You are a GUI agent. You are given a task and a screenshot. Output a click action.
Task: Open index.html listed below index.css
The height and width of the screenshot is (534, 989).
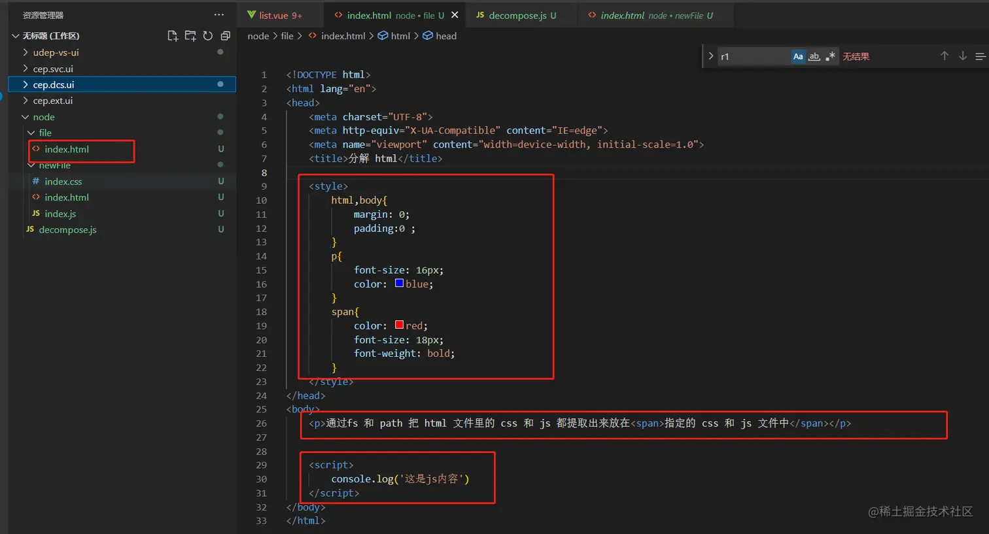coord(67,197)
